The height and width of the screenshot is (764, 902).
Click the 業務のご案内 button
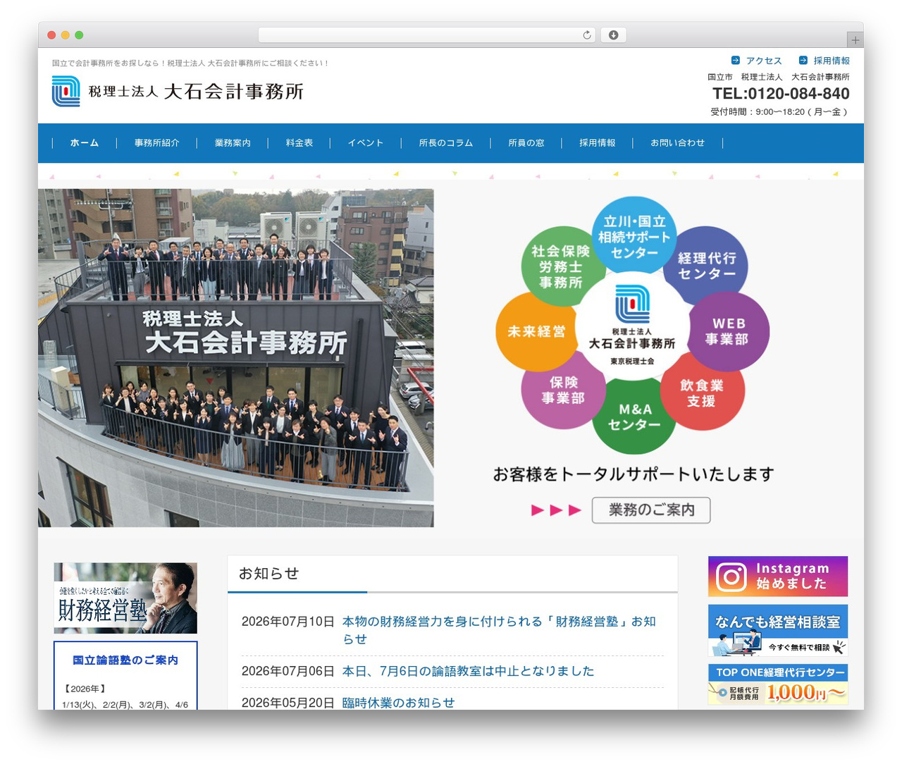click(651, 510)
